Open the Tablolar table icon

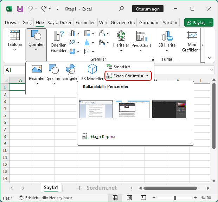[15, 35]
